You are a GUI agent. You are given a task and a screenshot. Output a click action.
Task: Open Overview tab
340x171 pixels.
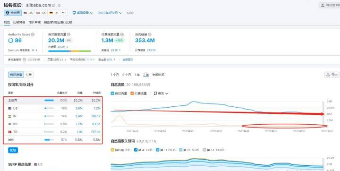pos(7,22)
